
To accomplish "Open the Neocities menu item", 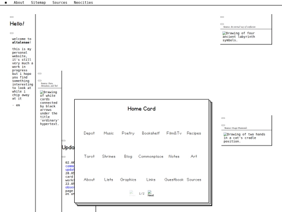I will [83, 3].
